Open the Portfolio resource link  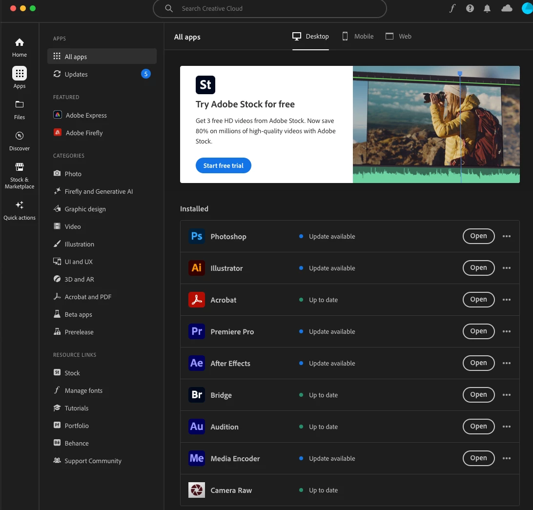click(71, 426)
